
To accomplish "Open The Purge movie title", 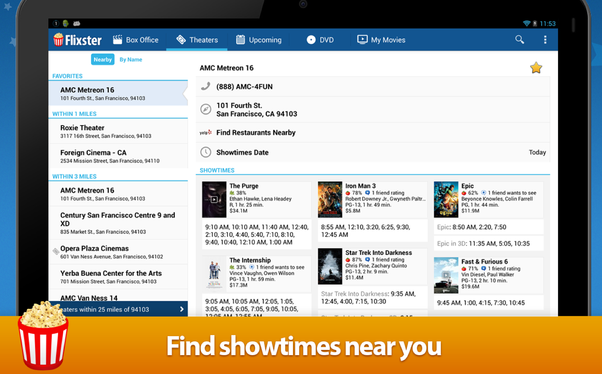I will (x=244, y=186).
